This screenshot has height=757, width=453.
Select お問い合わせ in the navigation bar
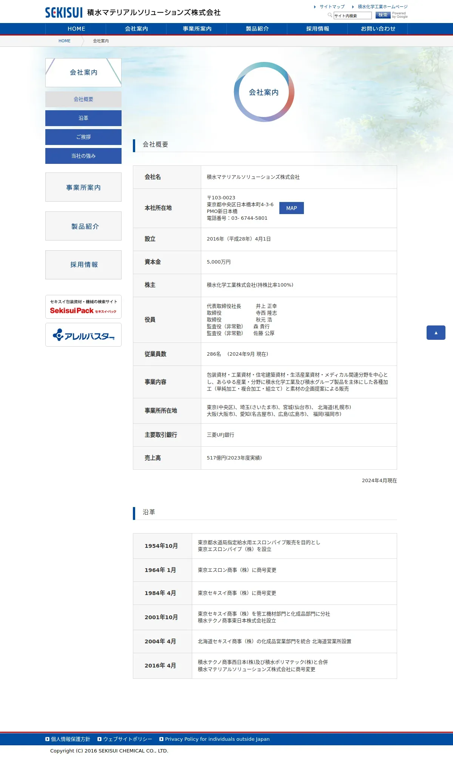click(378, 29)
